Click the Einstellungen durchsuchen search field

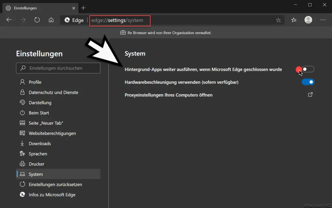pyautogui.click(x=58, y=68)
